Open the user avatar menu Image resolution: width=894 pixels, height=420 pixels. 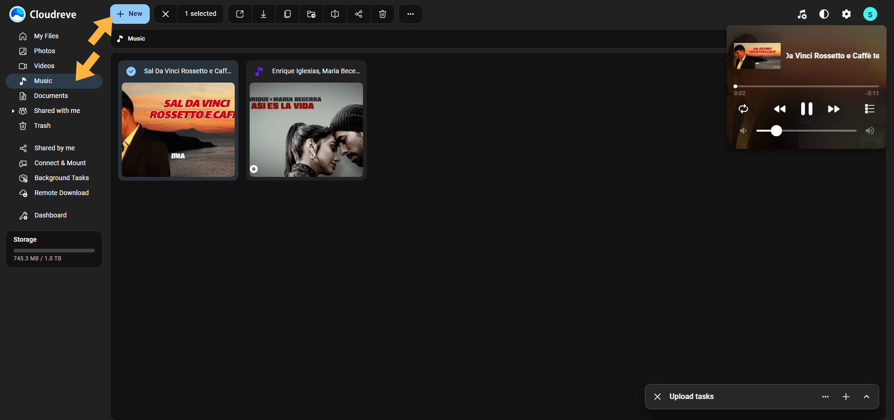pyautogui.click(x=870, y=14)
